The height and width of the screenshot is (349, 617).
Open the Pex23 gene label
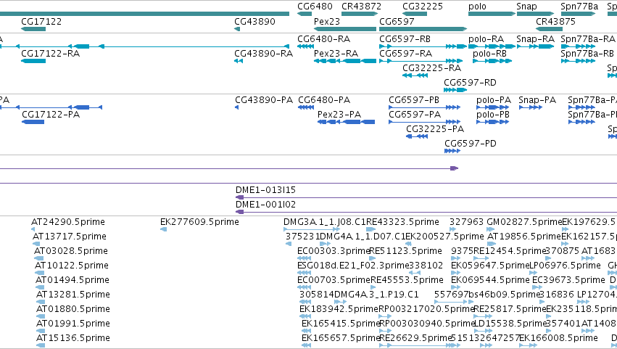click(x=326, y=21)
